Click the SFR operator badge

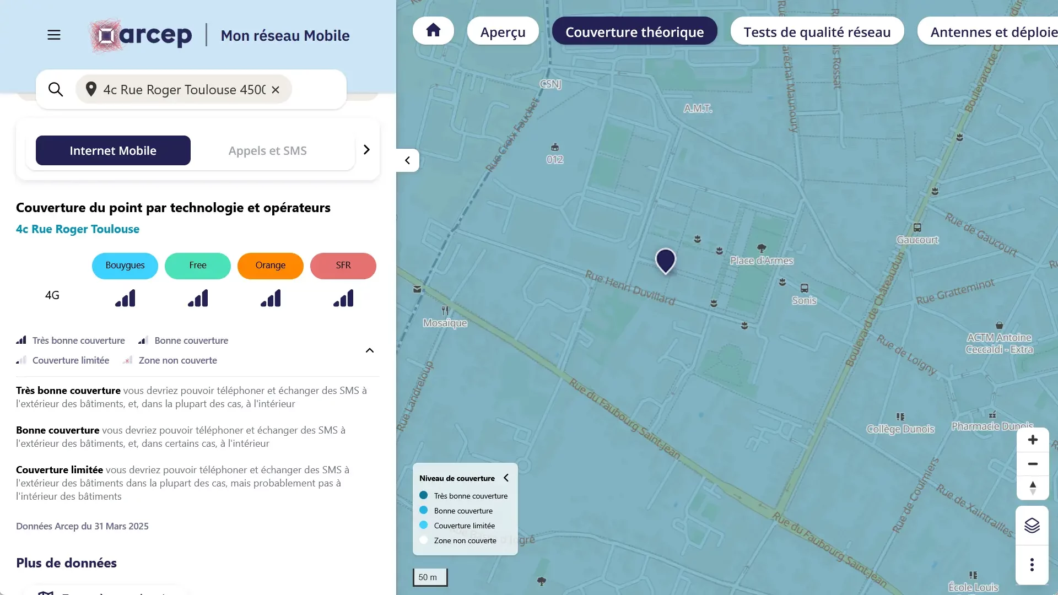(343, 266)
